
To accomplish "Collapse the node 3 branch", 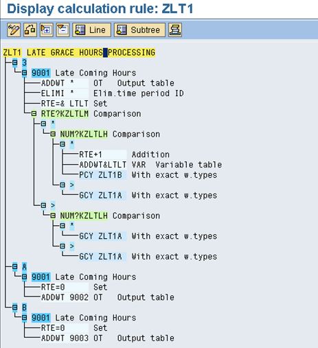I will 15,62.
